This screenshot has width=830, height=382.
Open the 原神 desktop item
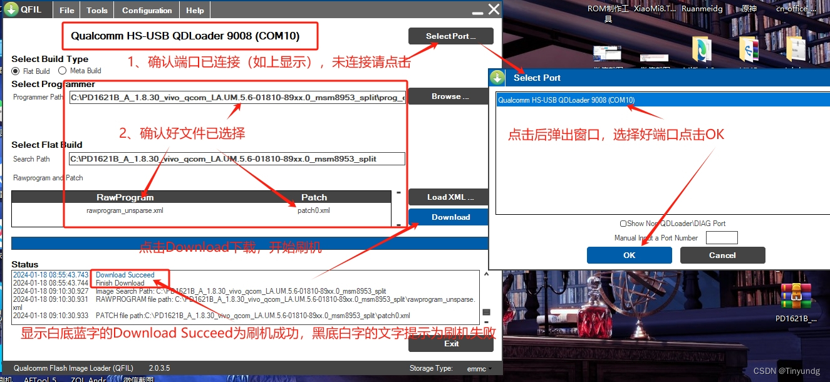tap(749, 9)
